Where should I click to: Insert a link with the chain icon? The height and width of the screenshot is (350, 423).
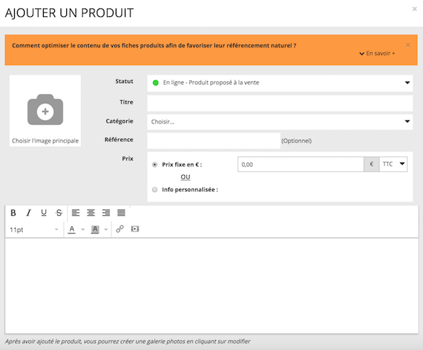tap(120, 229)
